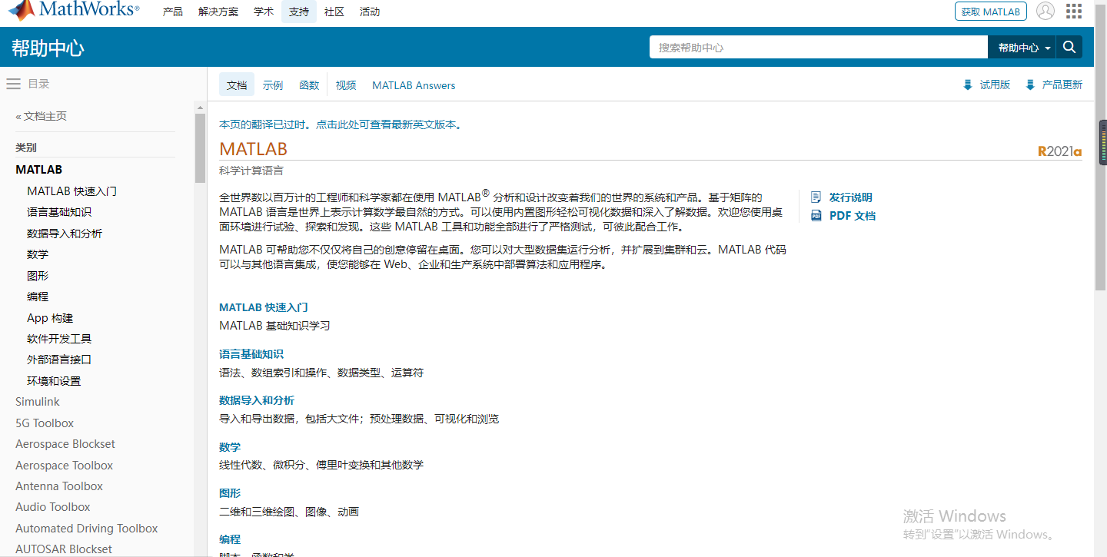Image resolution: width=1107 pixels, height=557 pixels.
Task: Open the user account icon
Action: [1045, 11]
